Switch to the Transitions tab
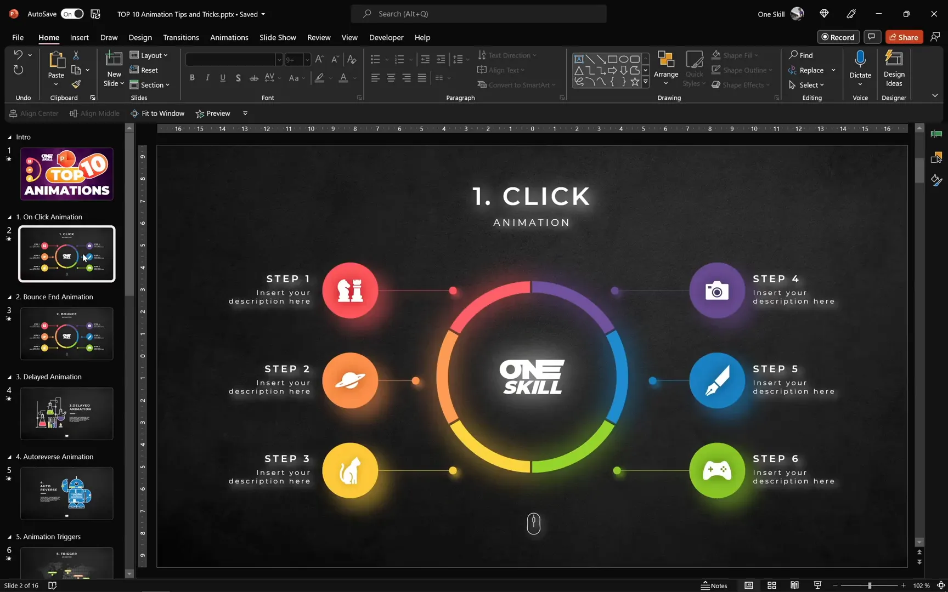The image size is (948, 592). [x=181, y=37]
